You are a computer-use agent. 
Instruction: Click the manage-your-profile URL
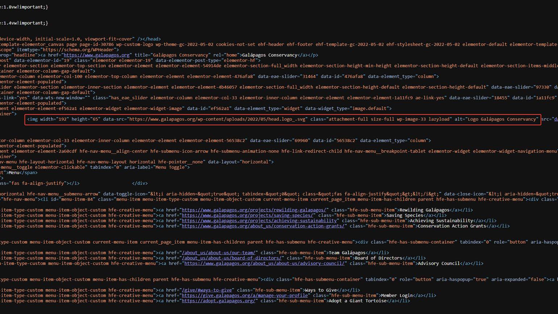pos(245,296)
